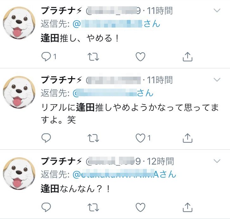230x219 pixels.
Task: Open options chevron on the first tweet
Action: 217,10
